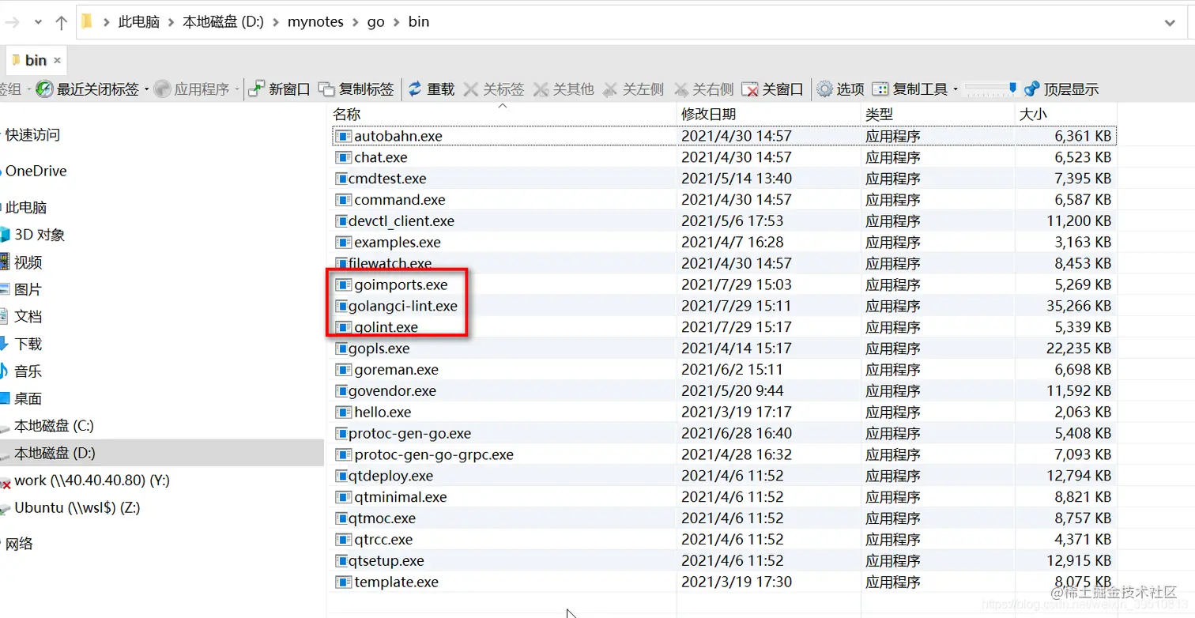Click mynotes in the address breadcrumb
This screenshot has width=1195, height=618.
(x=315, y=22)
